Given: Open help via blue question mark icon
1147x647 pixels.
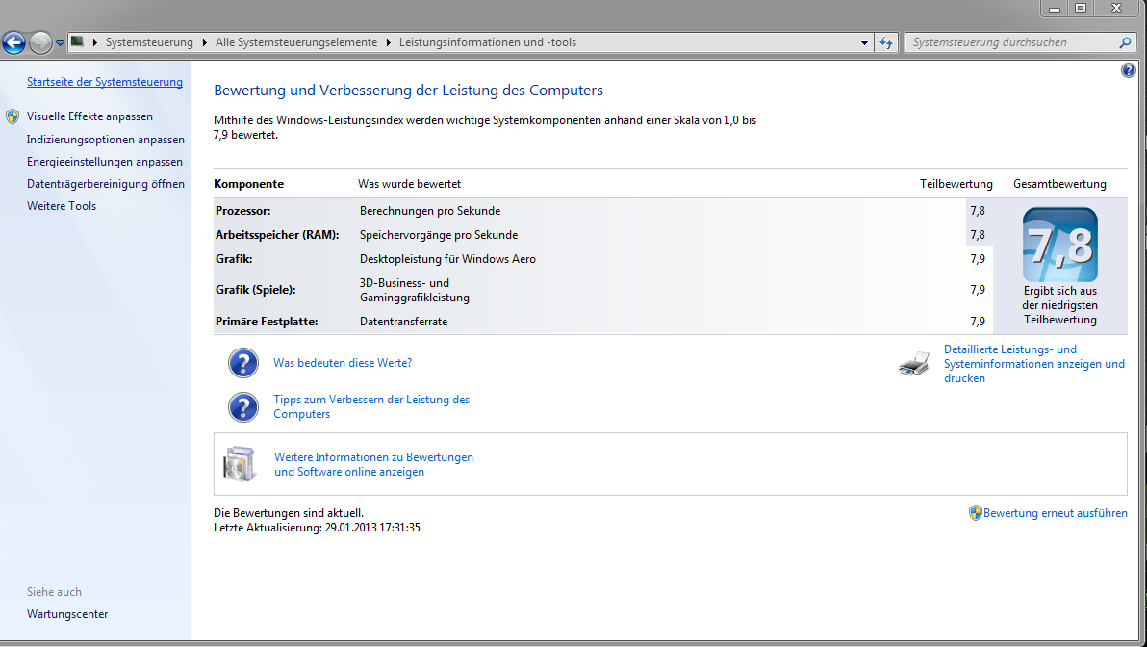Looking at the screenshot, I should [x=1128, y=70].
